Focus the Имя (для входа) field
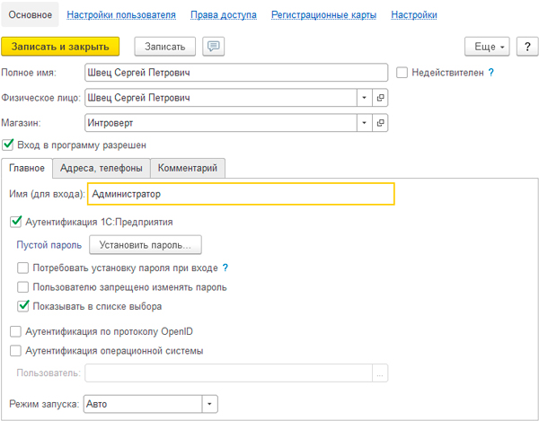 click(241, 194)
